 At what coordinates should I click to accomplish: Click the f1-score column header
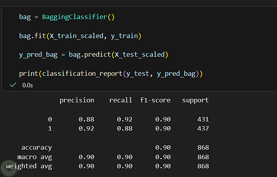coord(155,100)
